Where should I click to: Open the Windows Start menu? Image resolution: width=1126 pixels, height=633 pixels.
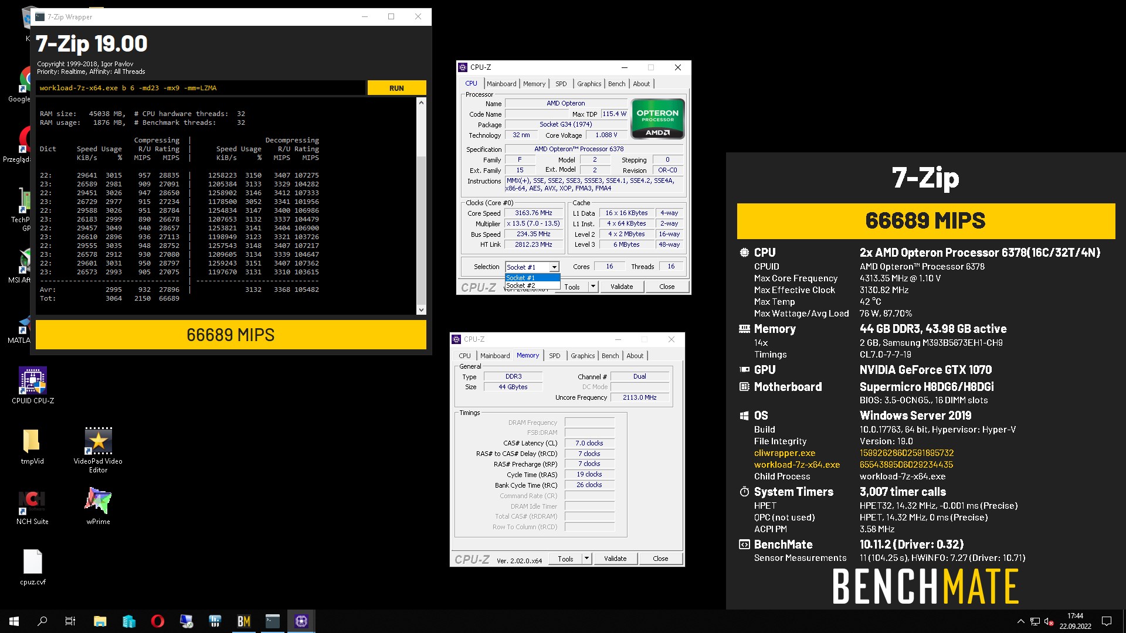[x=14, y=621]
